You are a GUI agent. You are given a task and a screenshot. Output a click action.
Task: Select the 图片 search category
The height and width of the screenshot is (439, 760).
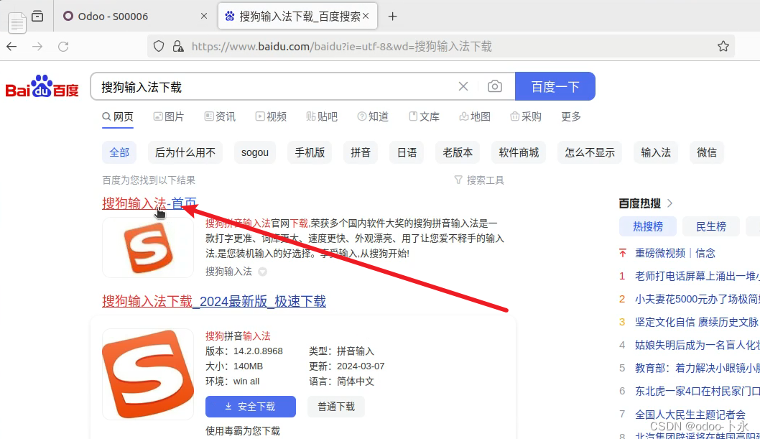tap(169, 117)
